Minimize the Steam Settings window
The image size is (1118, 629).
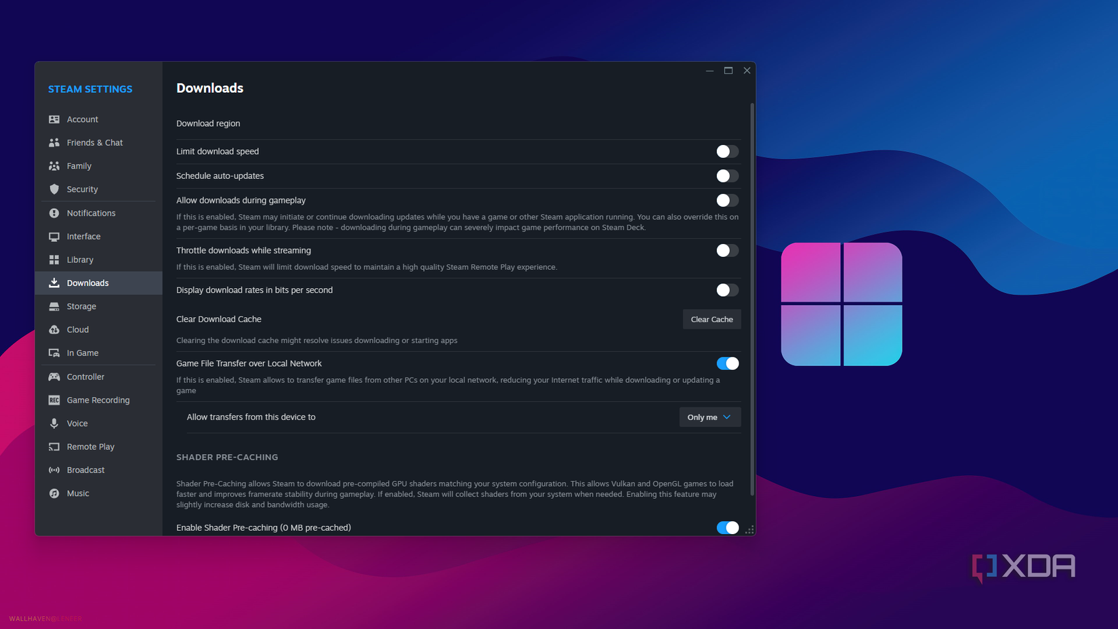709,70
